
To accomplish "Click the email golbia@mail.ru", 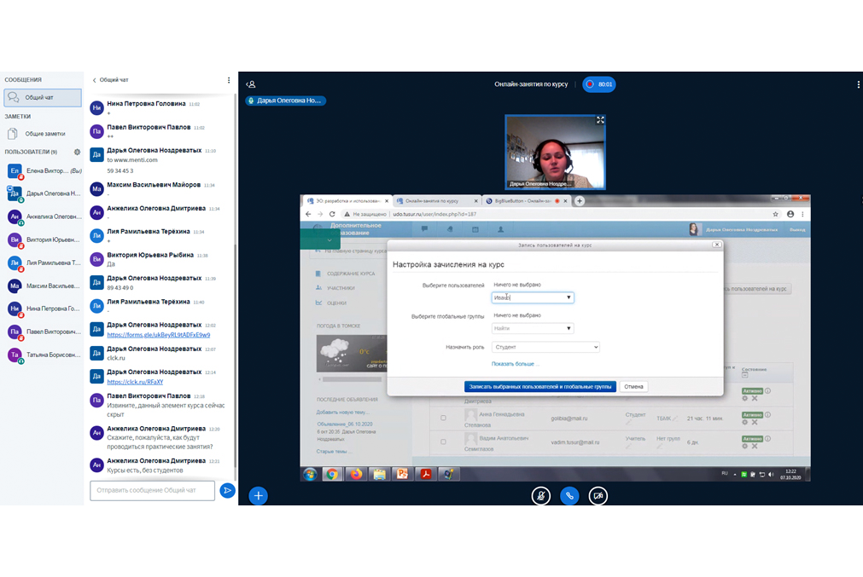I will (569, 418).
